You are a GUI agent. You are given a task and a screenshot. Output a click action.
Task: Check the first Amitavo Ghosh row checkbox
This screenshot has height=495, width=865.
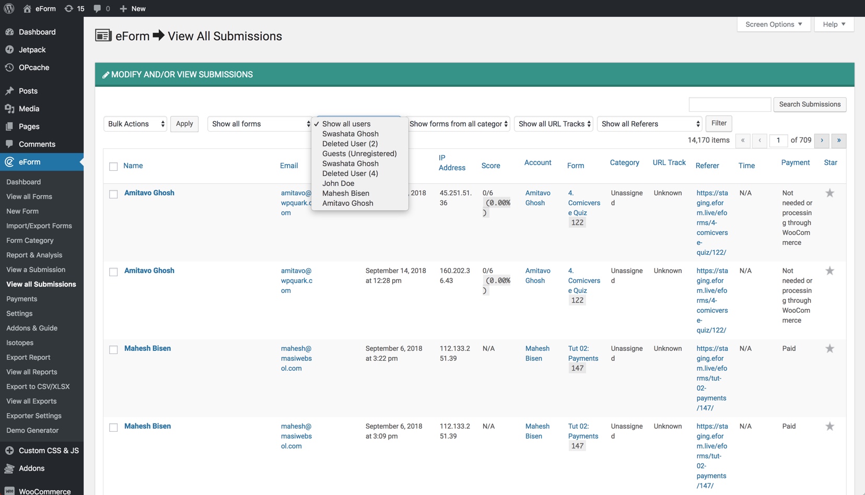pos(113,194)
